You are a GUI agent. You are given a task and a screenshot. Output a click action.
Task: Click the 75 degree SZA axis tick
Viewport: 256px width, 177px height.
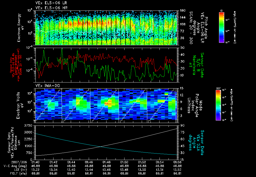[182, 132]
